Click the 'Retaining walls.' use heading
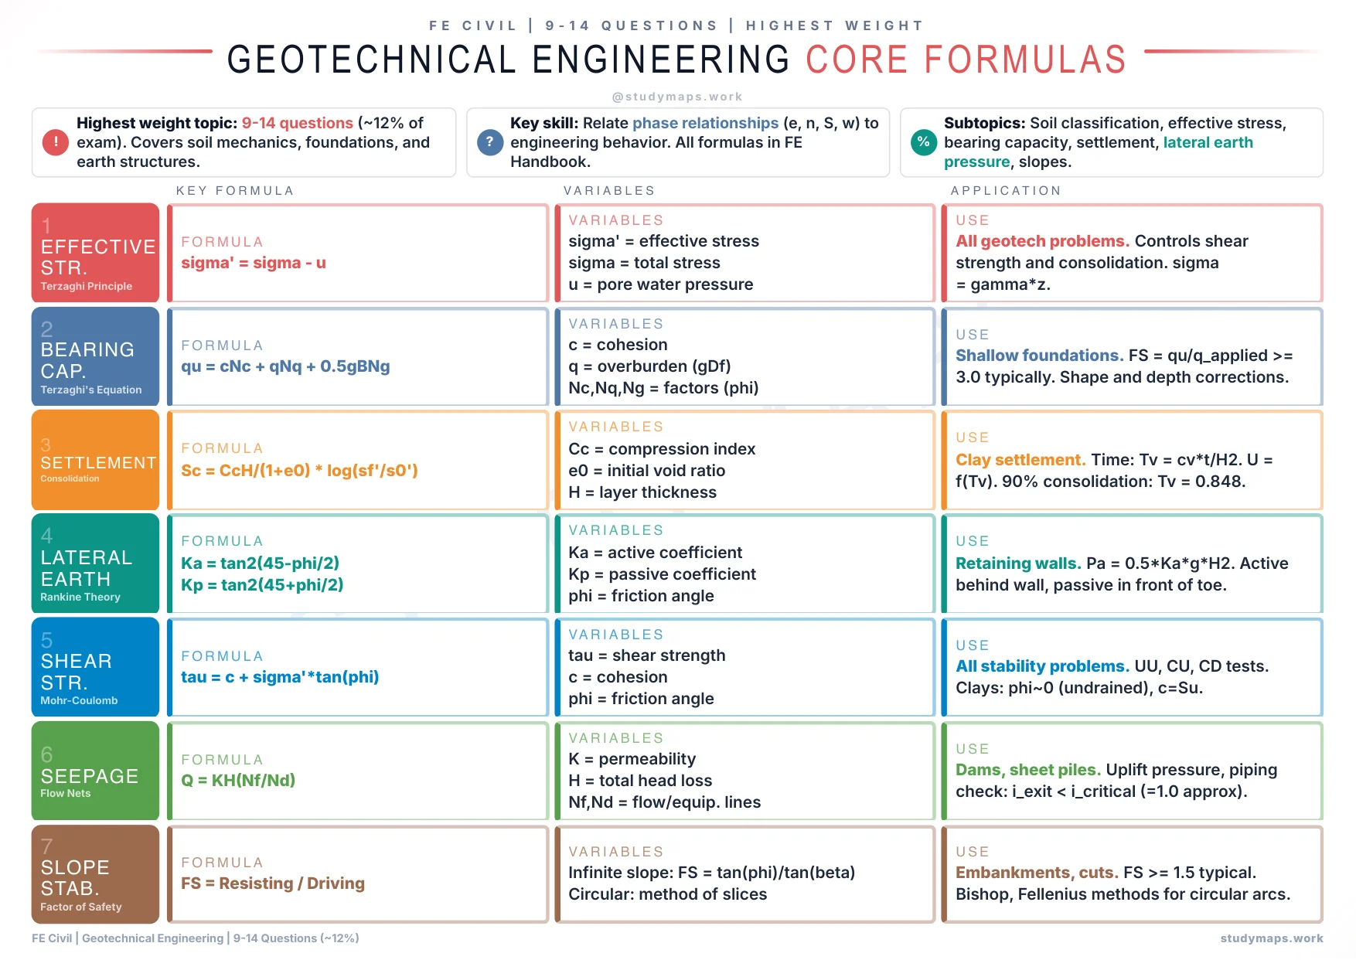The height and width of the screenshot is (960, 1356). (x=1017, y=563)
